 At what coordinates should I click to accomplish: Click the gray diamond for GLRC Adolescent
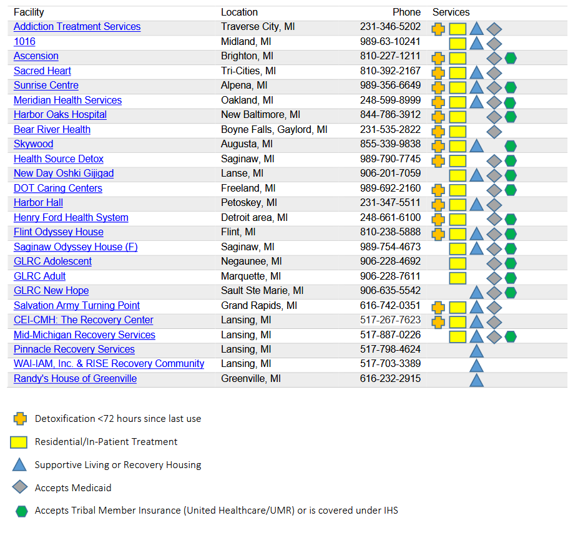coord(494,263)
